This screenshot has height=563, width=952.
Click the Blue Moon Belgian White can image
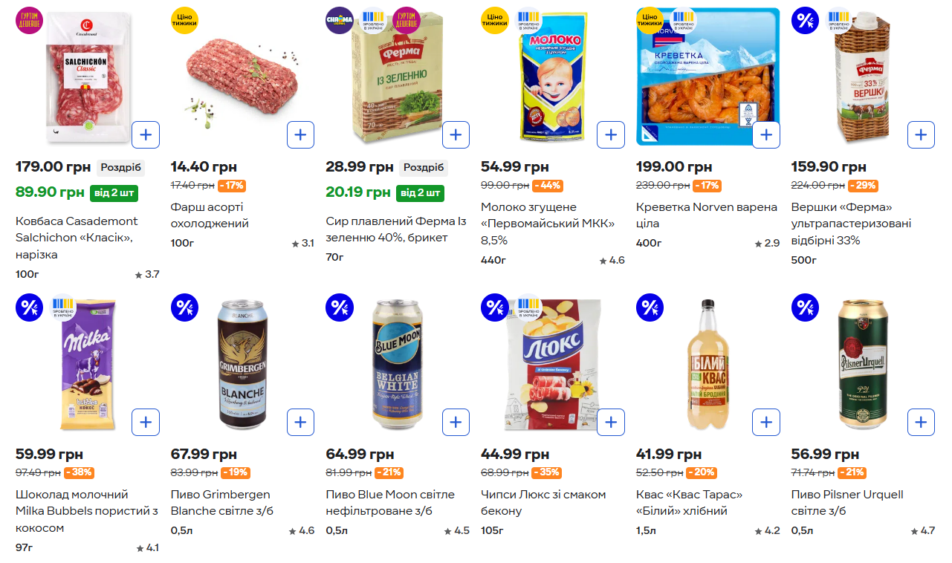tap(397, 364)
